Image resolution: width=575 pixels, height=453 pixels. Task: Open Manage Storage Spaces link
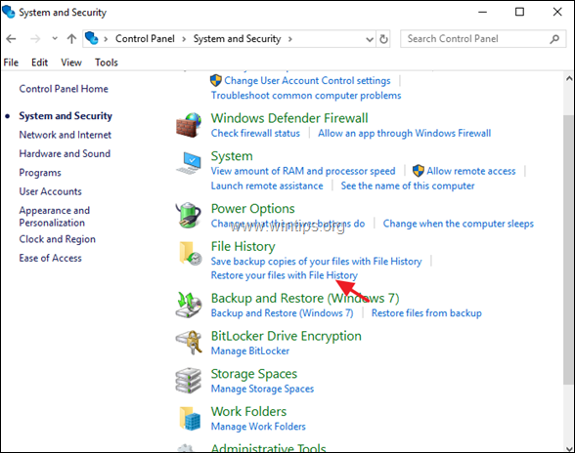(262, 389)
